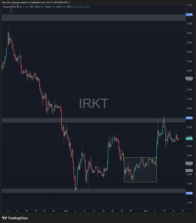This screenshot has width=196, height=223.
Task: Click the gray 28,10 price line label
Action: pyautogui.click(x=189, y=78)
